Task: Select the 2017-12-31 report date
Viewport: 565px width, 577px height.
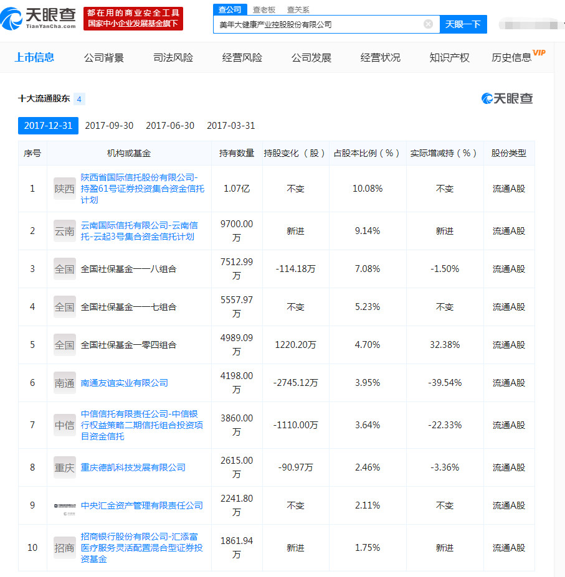Action: pos(48,126)
